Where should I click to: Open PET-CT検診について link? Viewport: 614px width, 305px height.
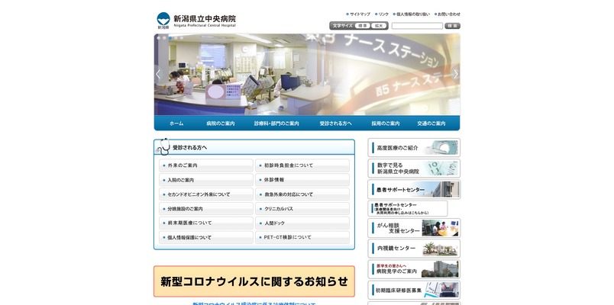coord(302,237)
